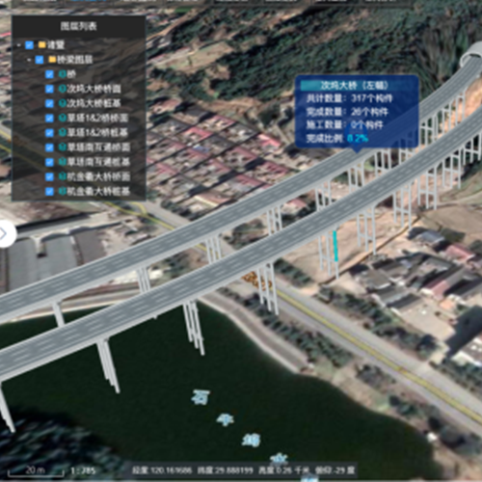Screen dimensions: 482x482
Task: Click the layer icon for 草塔1&2桥桥面
Action: pos(62,118)
